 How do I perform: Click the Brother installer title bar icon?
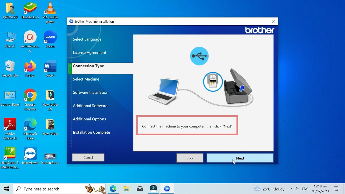click(71, 21)
